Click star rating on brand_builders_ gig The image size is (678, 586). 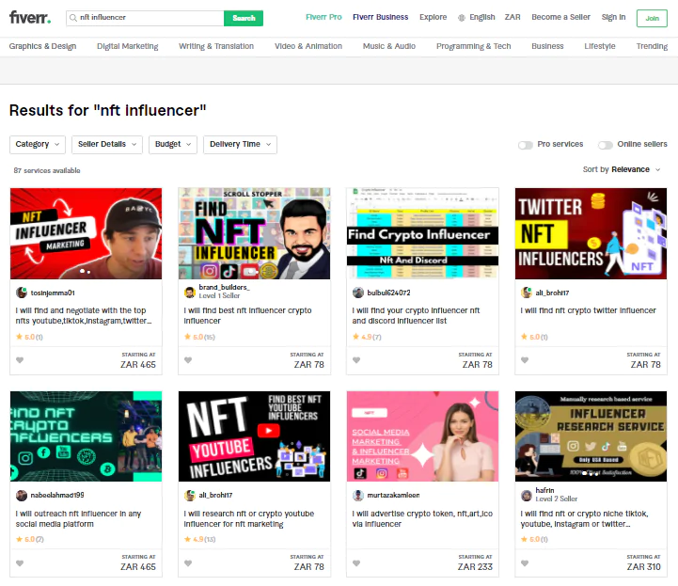[x=199, y=337]
